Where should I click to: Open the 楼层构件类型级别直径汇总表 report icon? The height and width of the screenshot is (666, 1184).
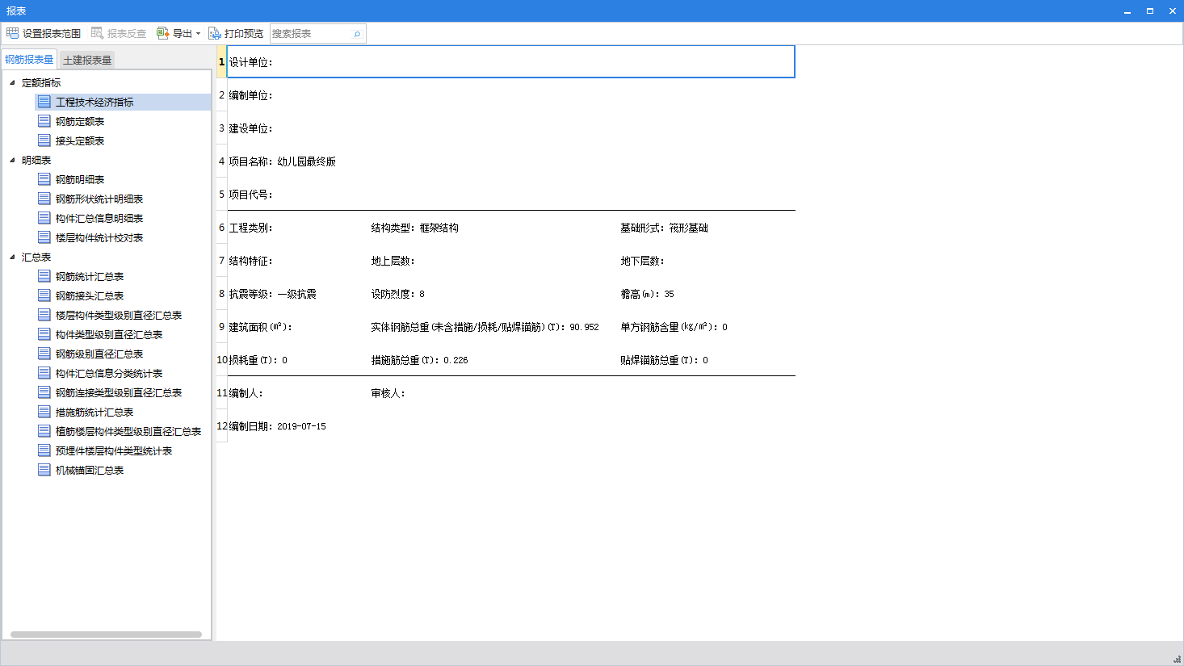coord(44,315)
